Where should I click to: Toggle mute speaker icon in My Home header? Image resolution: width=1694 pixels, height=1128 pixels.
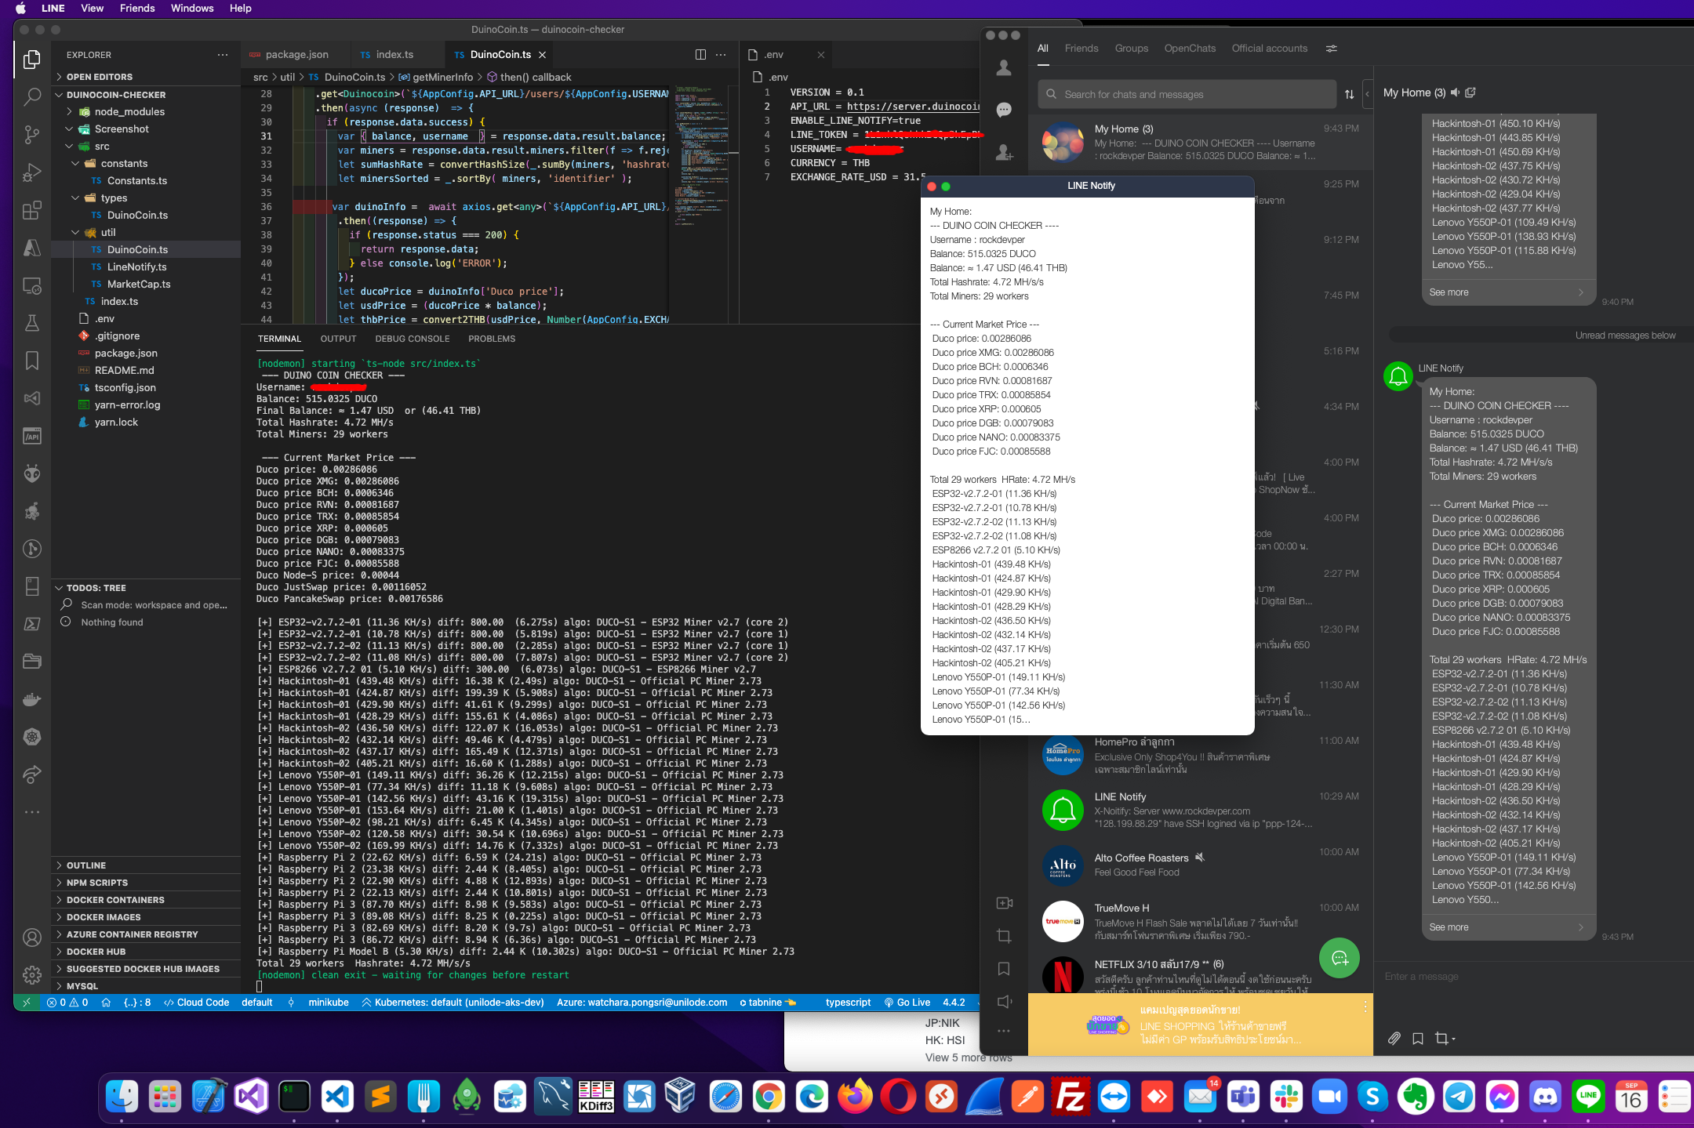point(1456,92)
